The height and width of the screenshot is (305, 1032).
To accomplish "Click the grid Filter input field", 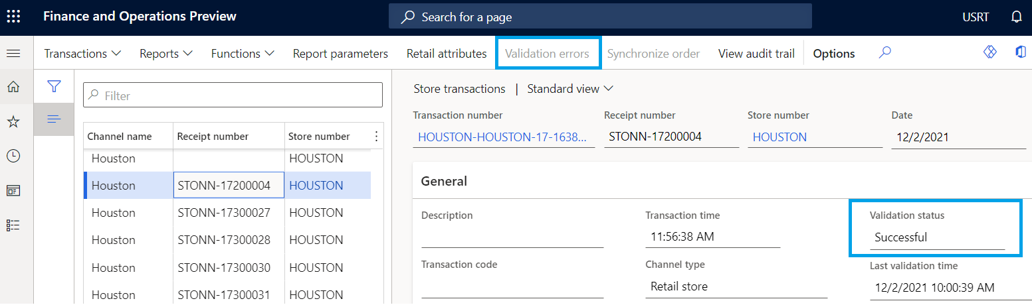I will coord(233,95).
